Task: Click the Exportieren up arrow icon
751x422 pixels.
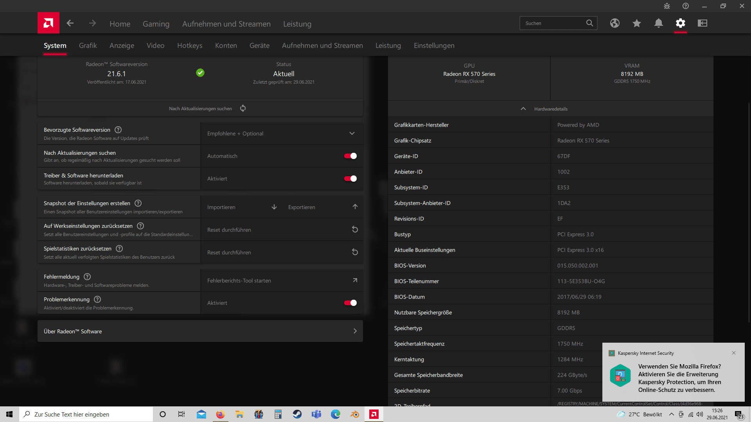Action: (x=355, y=207)
